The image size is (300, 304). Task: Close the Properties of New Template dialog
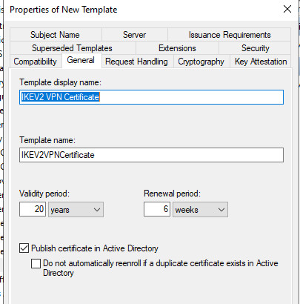pyautogui.click(x=287, y=10)
